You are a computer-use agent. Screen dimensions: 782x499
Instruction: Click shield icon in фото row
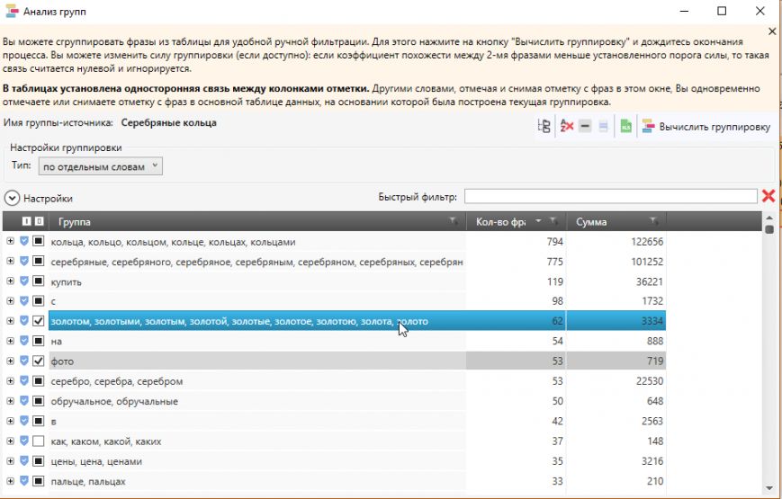click(x=24, y=361)
